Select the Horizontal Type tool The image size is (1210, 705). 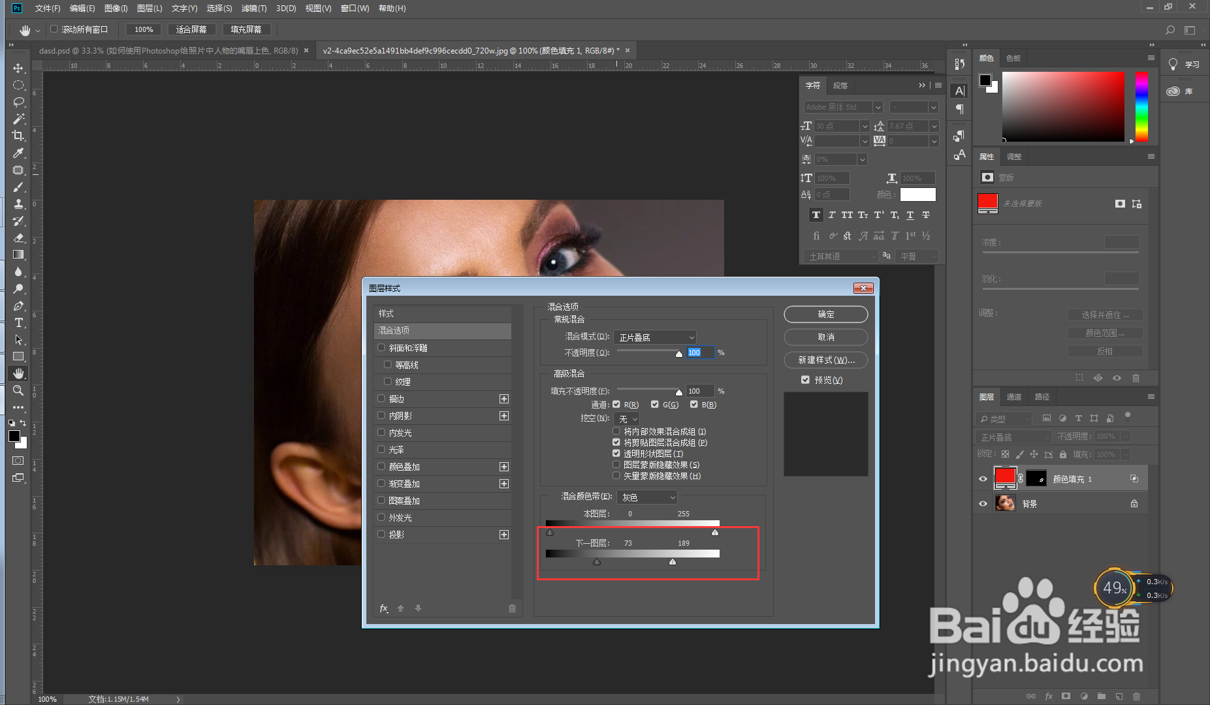coord(18,322)
